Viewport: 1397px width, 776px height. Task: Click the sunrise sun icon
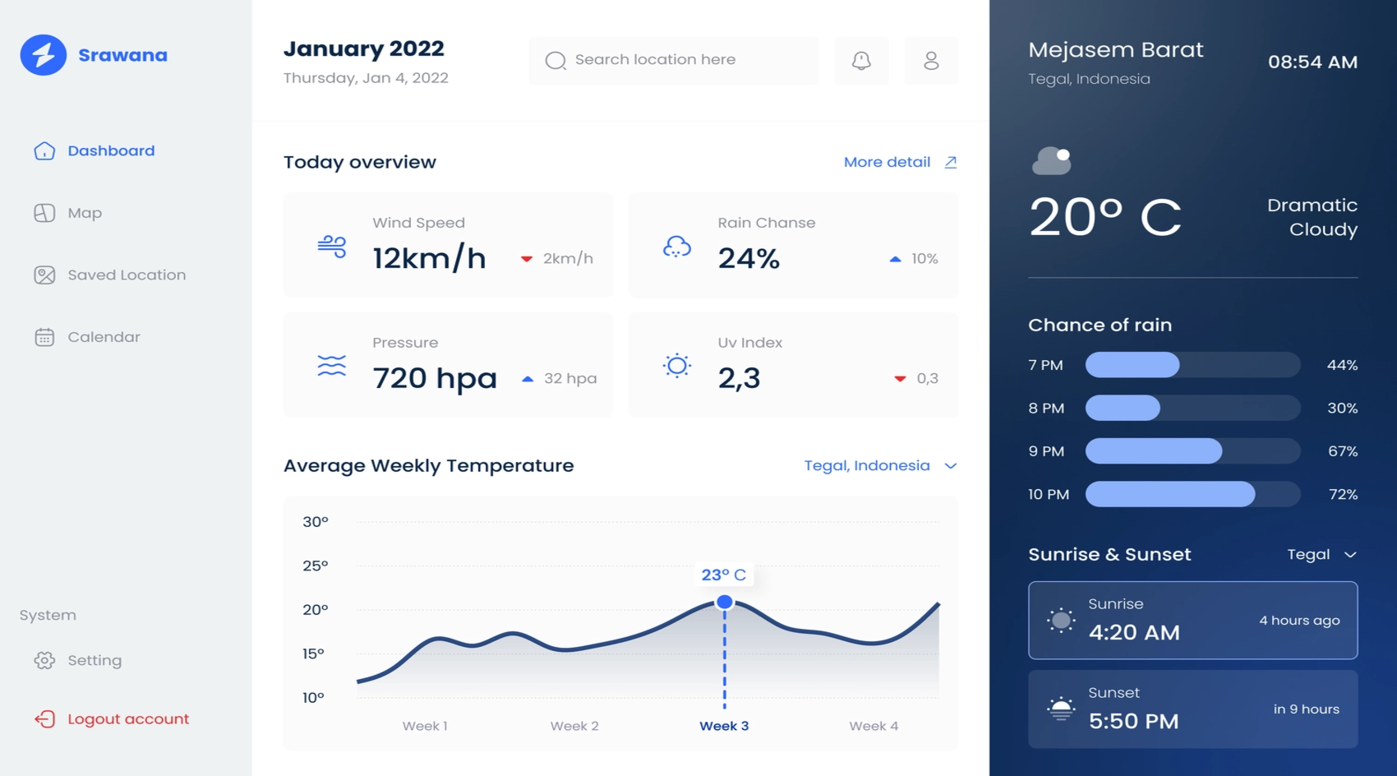pyautogui.click(x=1061, y=621)
